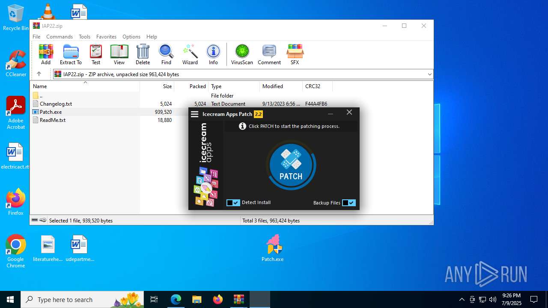Viewport: 548px width, 308px height.
Task: Open Firefox from the taskbar
Action: click(x=218, y=299)
